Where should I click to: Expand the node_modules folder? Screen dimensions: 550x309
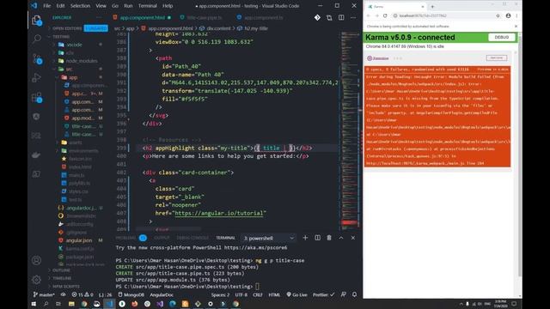coord(82,61)
